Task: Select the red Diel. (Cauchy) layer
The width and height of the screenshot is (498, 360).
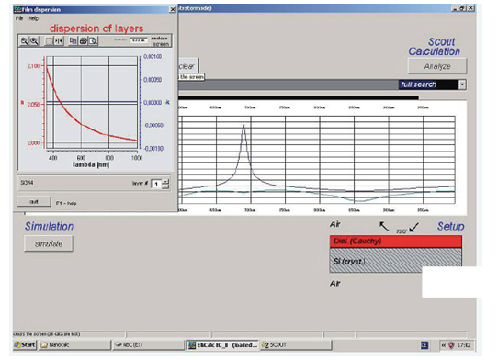Action: pyautogui.click(x=396, y=242)
